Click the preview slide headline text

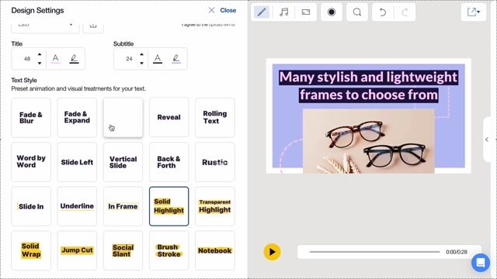[369, 86]
